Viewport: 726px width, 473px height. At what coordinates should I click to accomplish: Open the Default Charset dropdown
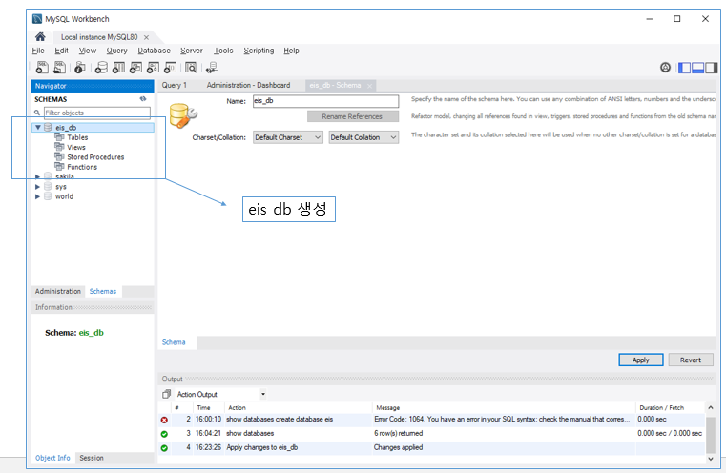[x=287, y=137]
